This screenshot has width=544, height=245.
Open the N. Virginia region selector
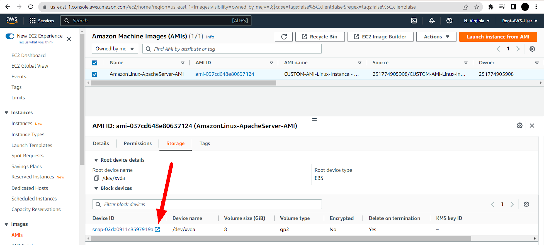tap(477, 21)
